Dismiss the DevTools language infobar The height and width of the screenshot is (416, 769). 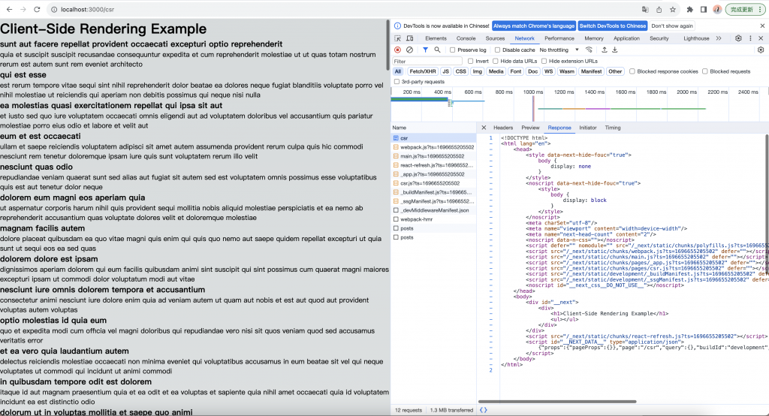click(x=762, y=26)
